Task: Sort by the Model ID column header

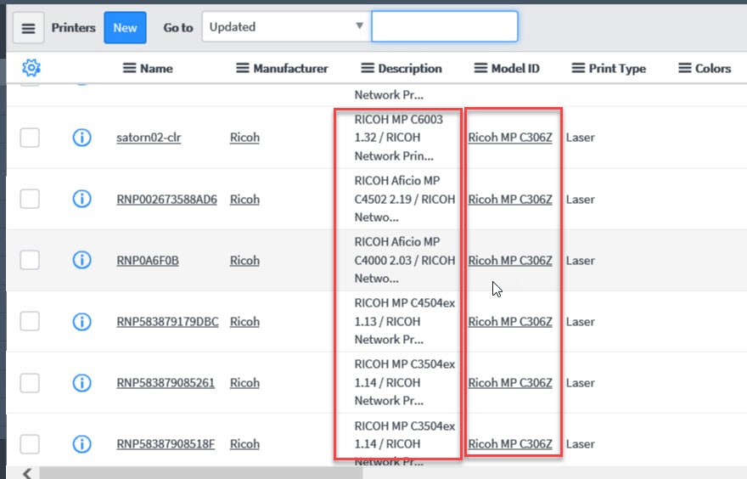Action: 515,69
